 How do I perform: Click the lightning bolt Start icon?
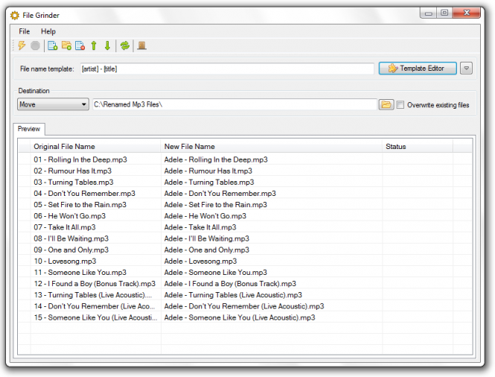(x=22, y=46)
